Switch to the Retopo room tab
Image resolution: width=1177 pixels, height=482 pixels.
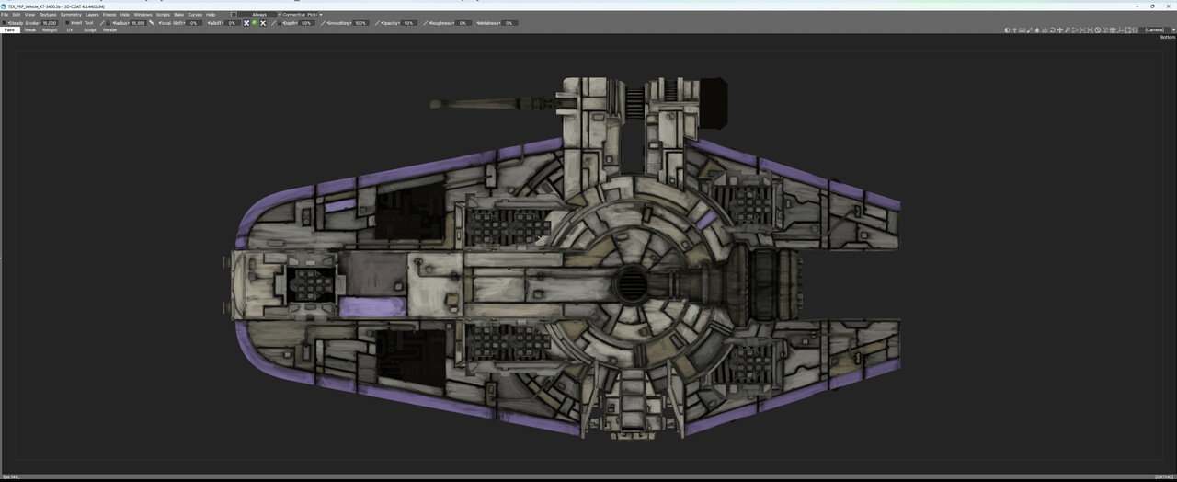[x=50, y=29]
